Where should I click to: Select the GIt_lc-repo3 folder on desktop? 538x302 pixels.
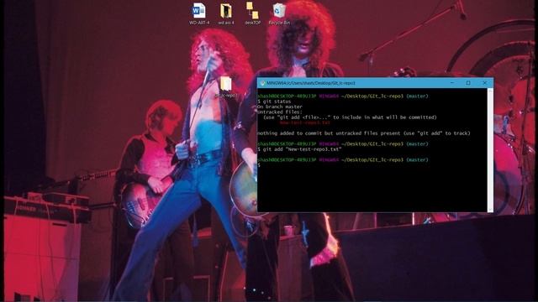226,87
